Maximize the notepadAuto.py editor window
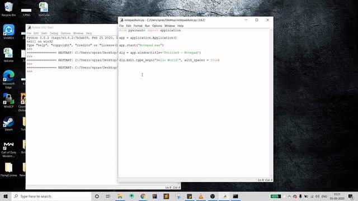The width and height of the screenshot is (358, 201). (x=257, y=20)
